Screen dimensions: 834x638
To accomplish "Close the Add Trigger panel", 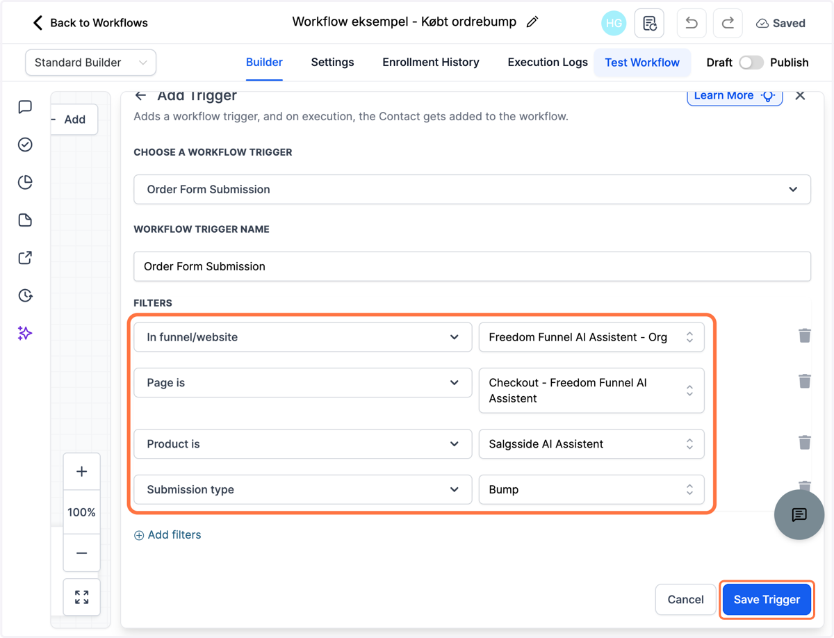I will (x=800, y=95).
